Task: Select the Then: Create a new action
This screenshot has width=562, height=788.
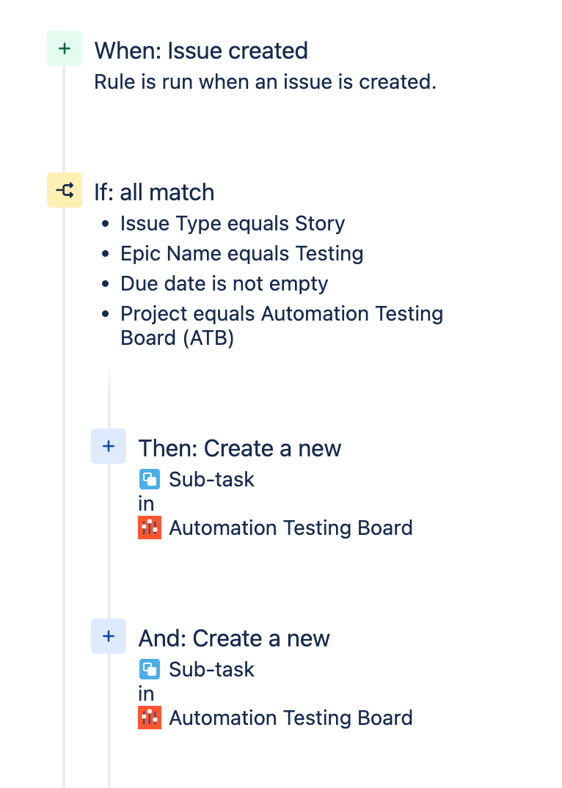Action: click(240, 448)
